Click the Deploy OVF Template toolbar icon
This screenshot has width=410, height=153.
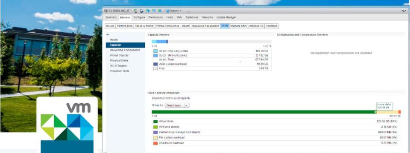click(160, 11)
